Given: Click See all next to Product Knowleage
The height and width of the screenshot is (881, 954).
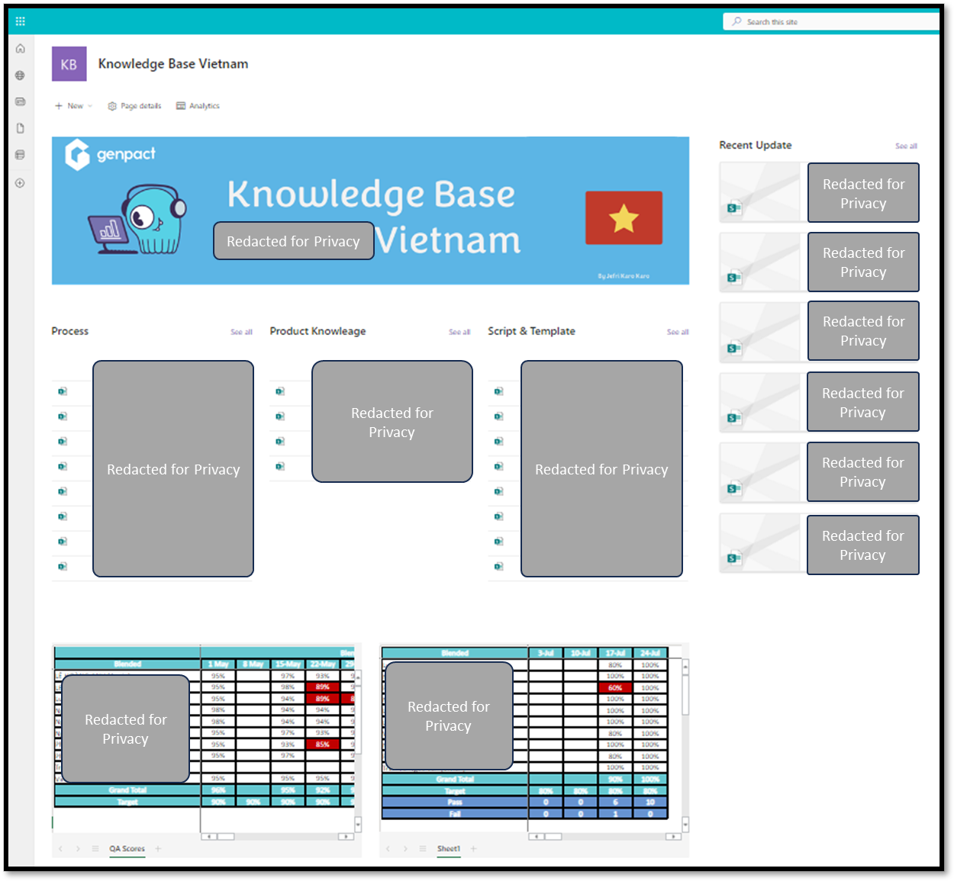Looking at the screenshot, I should (x=459, y=332).
